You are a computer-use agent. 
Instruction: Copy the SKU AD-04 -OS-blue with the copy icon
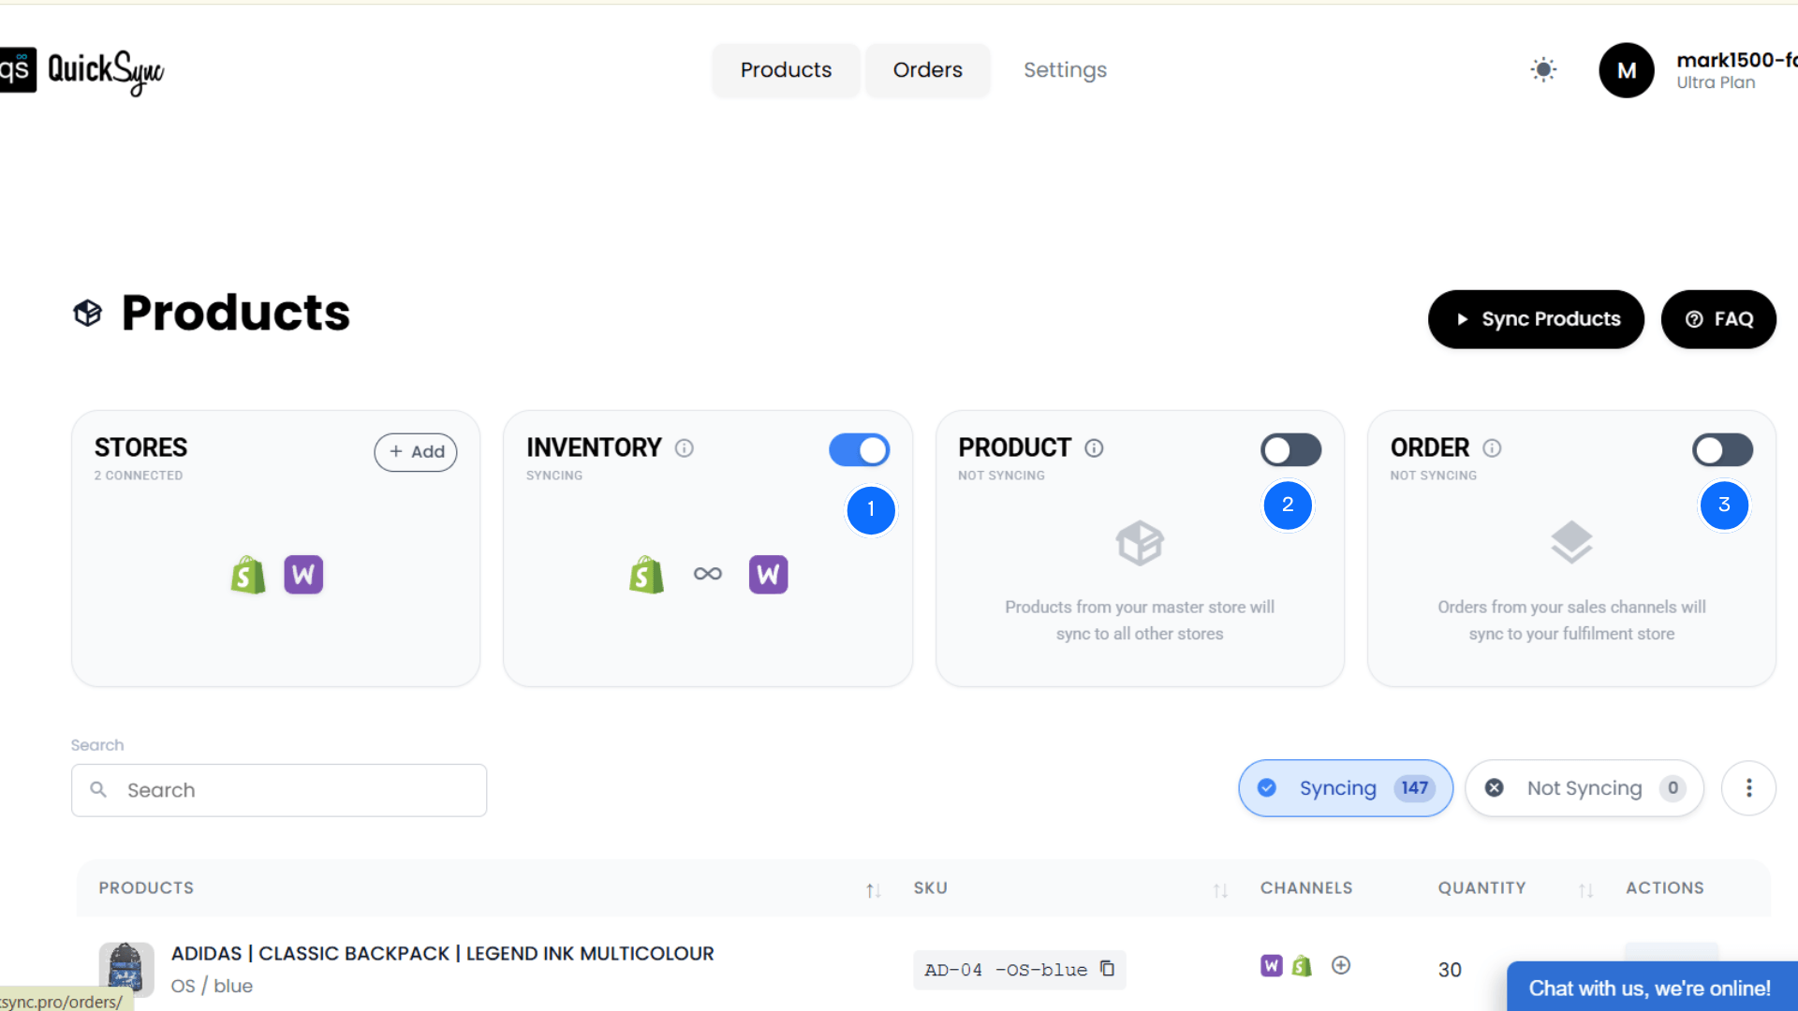pyautogui.click(x=1108, y=969)
